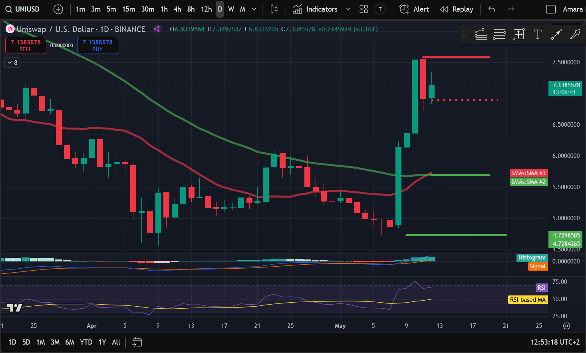Image resolution: width=586 pixels, height=353 pixels.
Task: Grab the drawing favorites toolbar handle
Action: [x=465, y=34]
